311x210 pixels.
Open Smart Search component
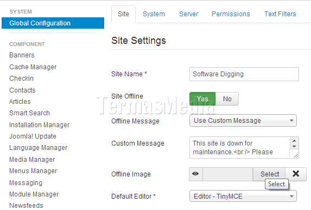29,113
